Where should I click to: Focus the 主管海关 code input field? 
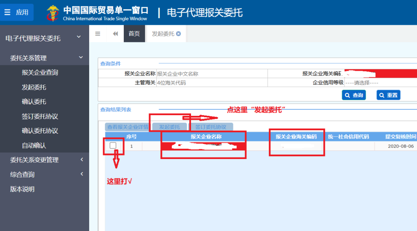212,83
